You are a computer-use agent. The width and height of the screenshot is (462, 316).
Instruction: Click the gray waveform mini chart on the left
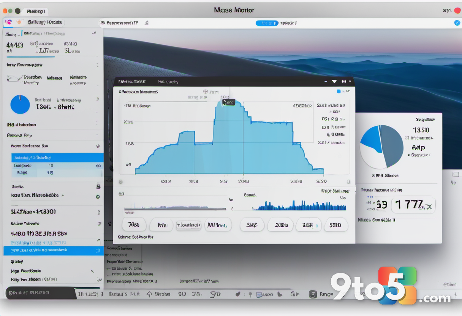(x=175, y=207)
